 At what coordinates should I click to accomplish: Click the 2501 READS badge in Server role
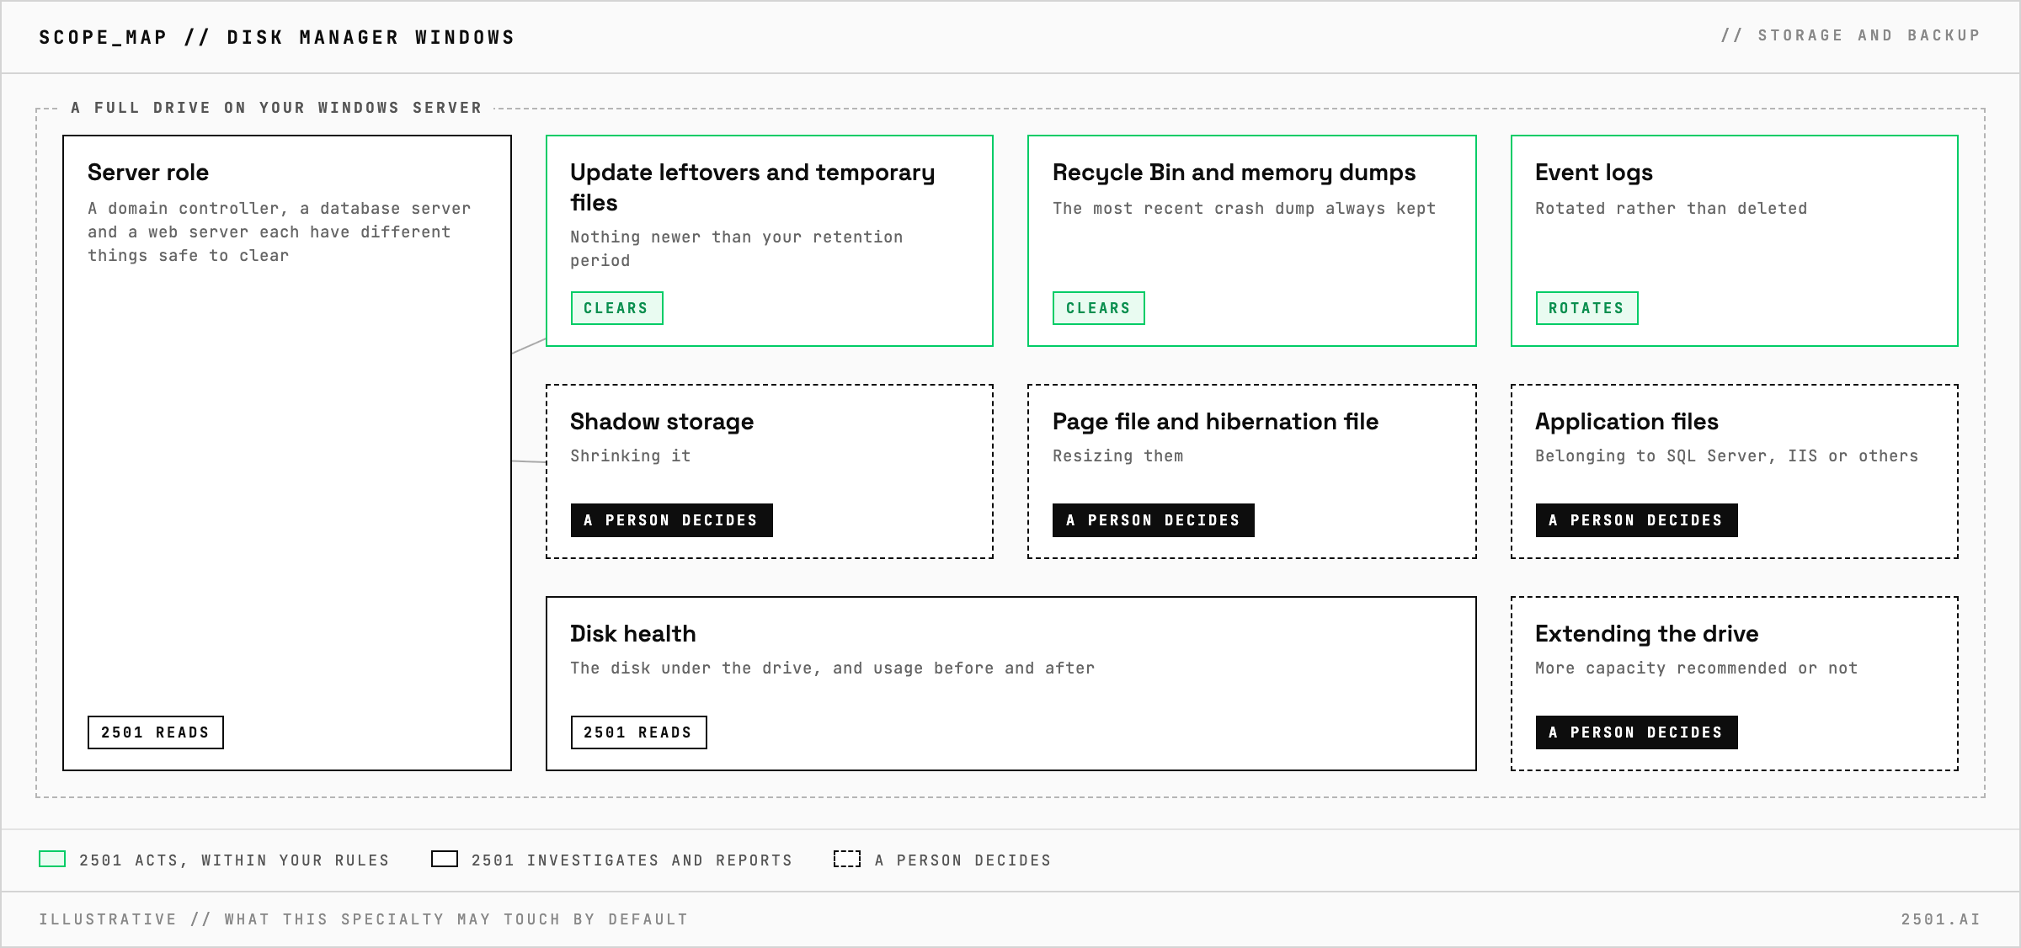point(156,732)
